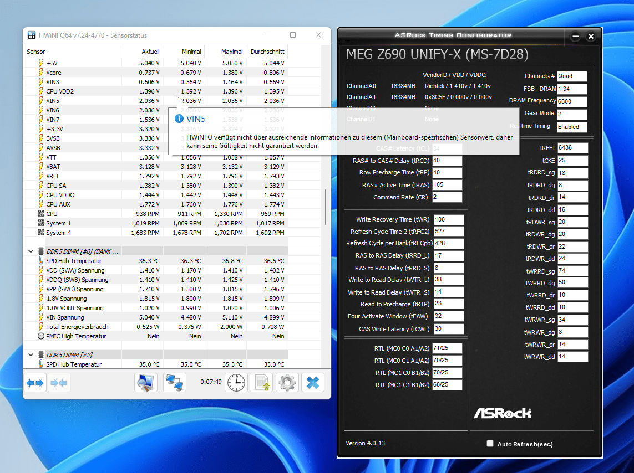Click the tREFI field showing 6436
The width and height of the screenshot is (634, 473).
point(572,148)
